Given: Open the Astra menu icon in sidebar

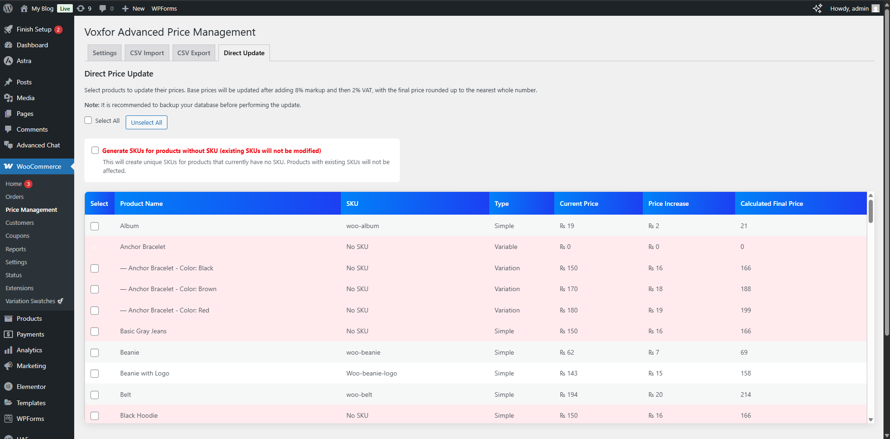Looking at the screenshot, I should [8, 61].
